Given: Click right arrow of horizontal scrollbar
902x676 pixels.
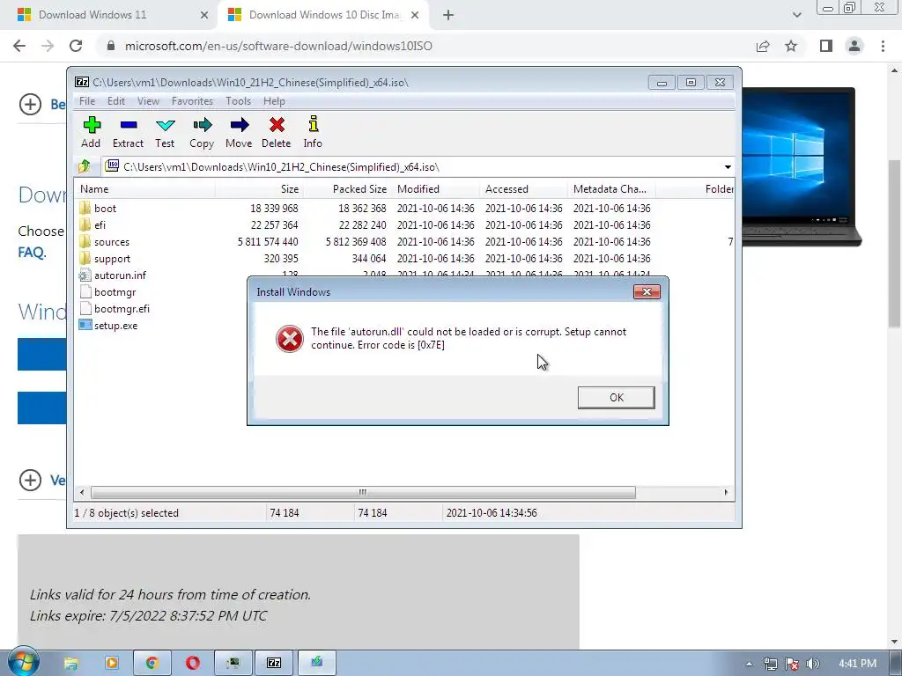Looking at the screenshot, I should tap(726, 493).
